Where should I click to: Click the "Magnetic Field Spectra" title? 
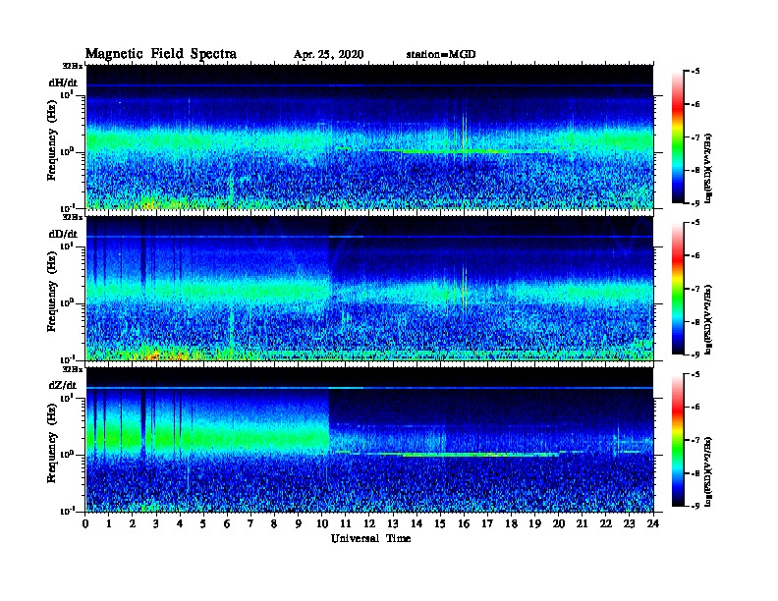[x=161, y=54]
